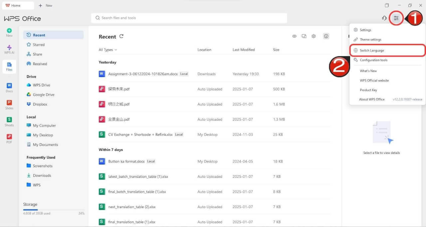The width and height of the screenshot is (426, 227).
Task: Click the storage usage progress bar
Action: pos(54,210)
